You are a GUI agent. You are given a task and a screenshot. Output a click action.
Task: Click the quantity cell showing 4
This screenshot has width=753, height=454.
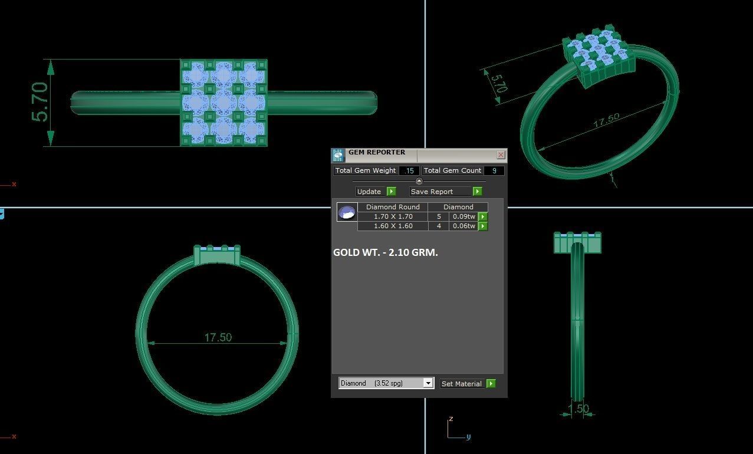[x=439, y=226]
